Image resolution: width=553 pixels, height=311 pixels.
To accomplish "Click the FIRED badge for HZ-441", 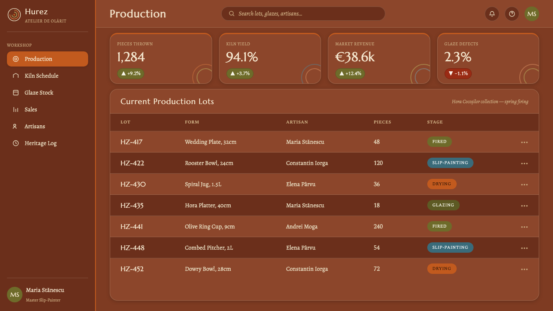I will tap(439, 226).
